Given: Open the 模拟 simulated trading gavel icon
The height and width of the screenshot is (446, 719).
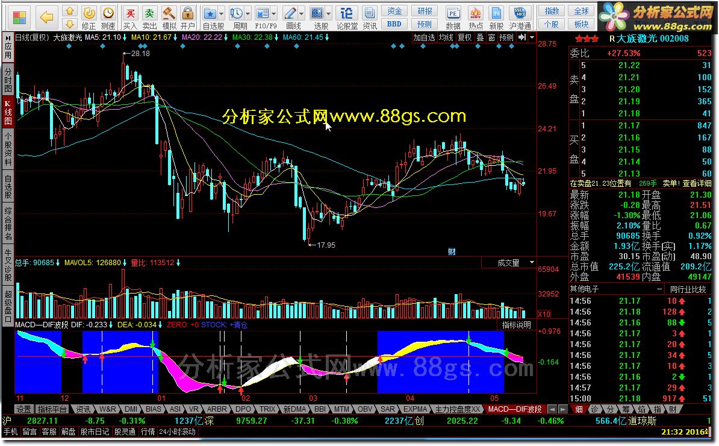Looking at the screenshot, I should pos(169,17).
